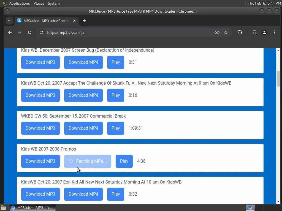Open the Chrome Labs flask icon
Viewport: 282px width, 211px height.
(x=254, y=32)
